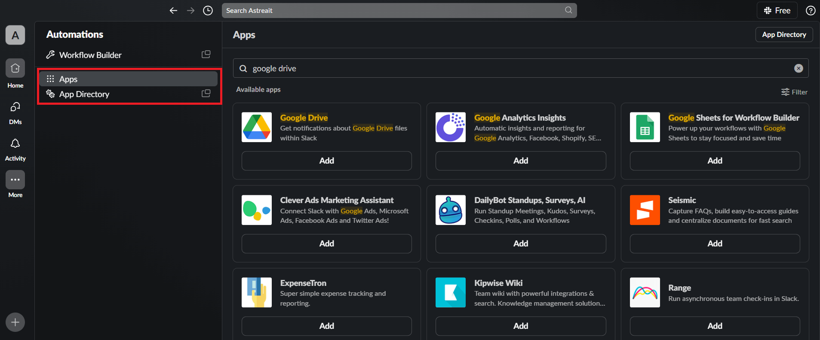Open the More menu in the sidebar
The width and height of the screenshot is (820, 340).
coord(15,180)
